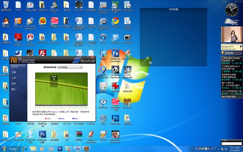Click the green leaf desktop preview image

[x=62, y=89]
